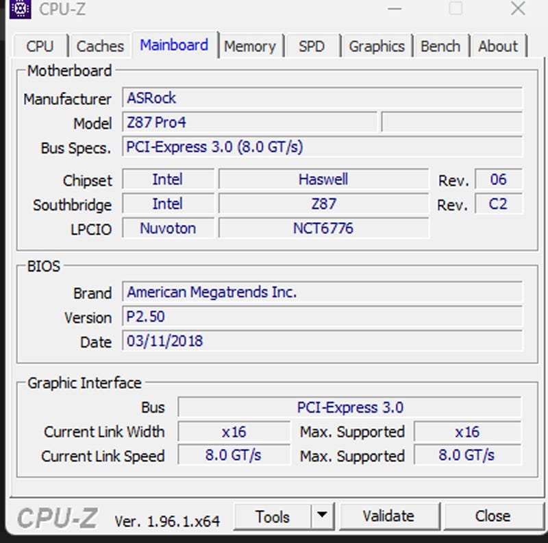The image size is (548, 543).
Task: Click the Tools button
Action: coord(272,517)
